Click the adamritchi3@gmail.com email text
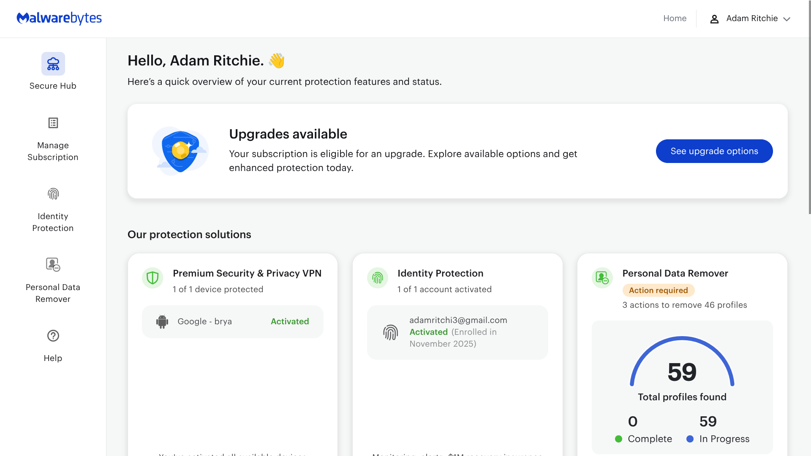Image resolution: width=811 pixels, height=456 pixels. (x=458, y=320)
